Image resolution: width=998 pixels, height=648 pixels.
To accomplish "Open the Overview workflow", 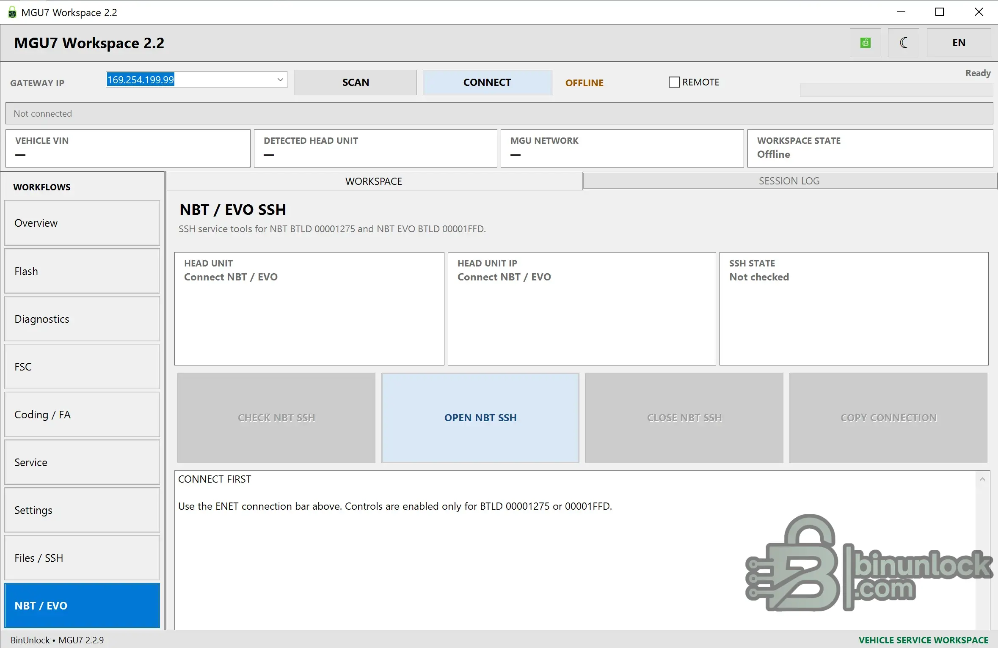I will (82, 223).
